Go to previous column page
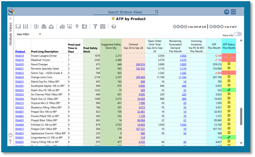The image size is (255, 157). click(x=214, y=26)
